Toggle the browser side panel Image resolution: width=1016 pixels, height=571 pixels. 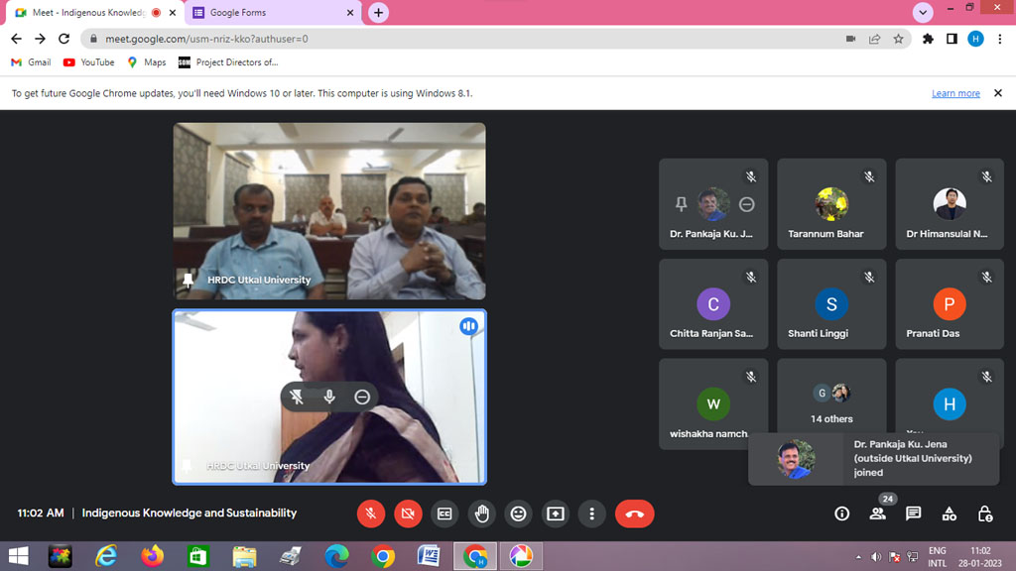coord(952,39)
